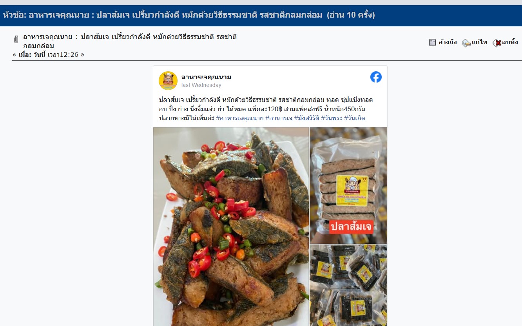
Task: Click the #มังสวิรัติ hashtag
Action: (x=306, y=118)
